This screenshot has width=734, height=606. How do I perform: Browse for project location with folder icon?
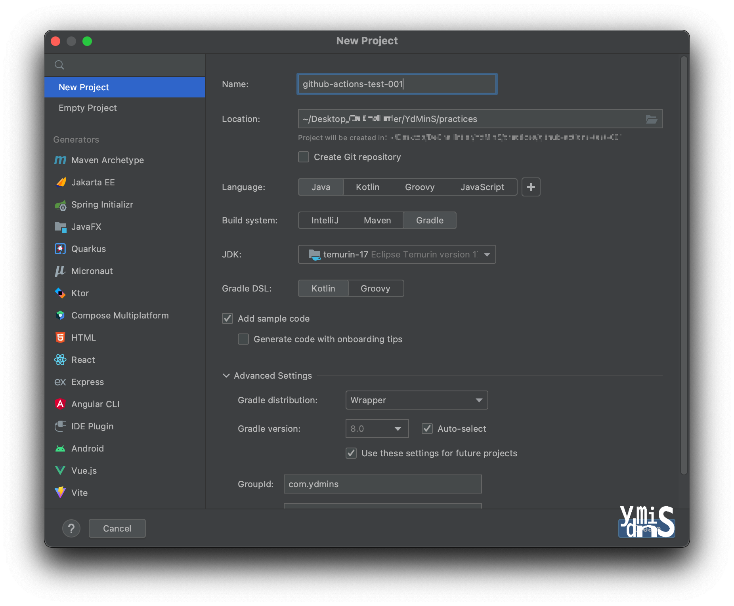click(x=652, y=119)
